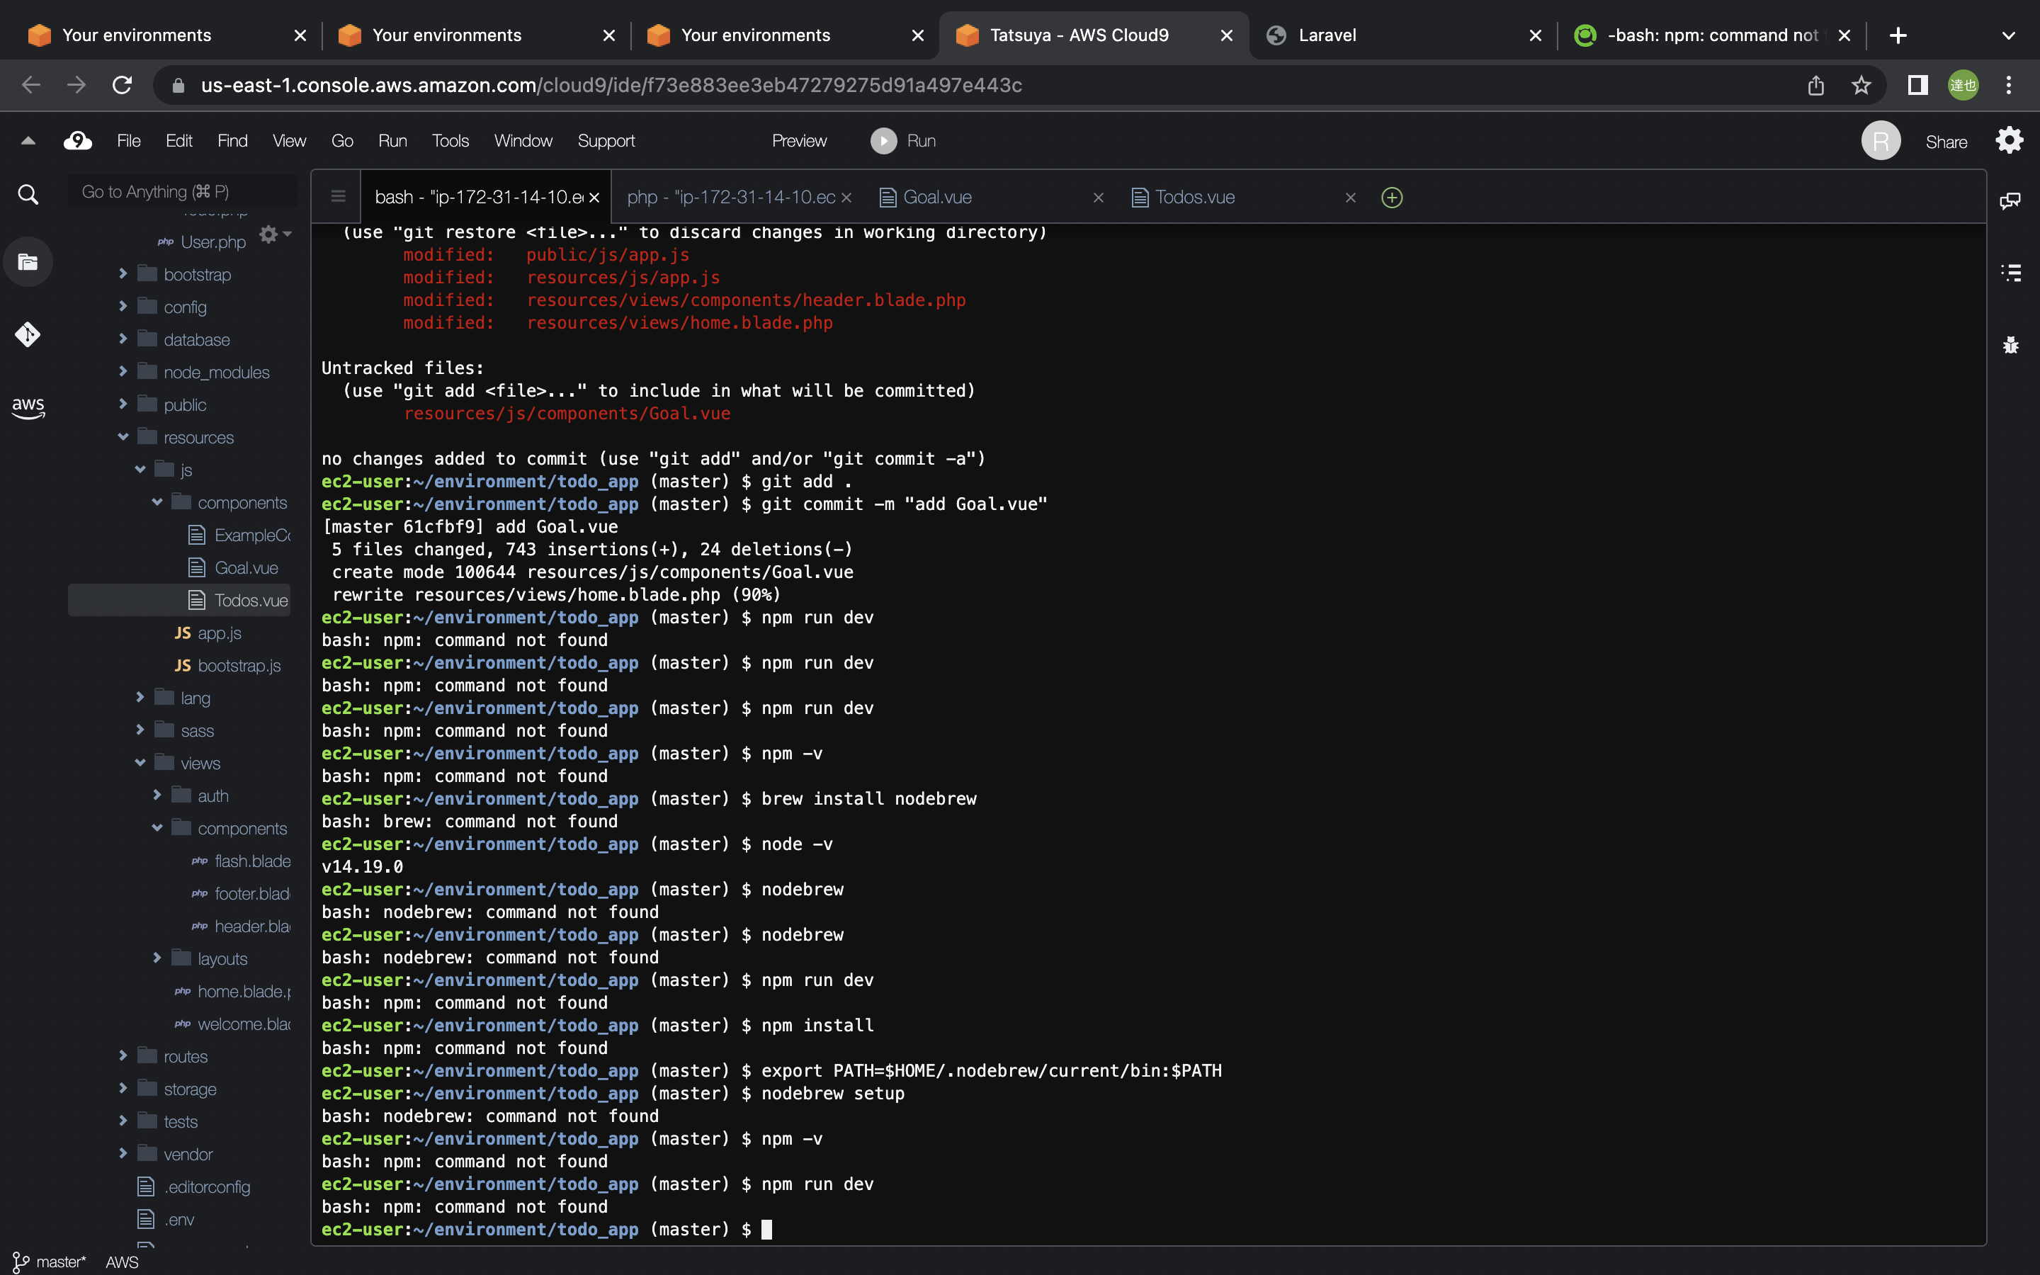Click the Preview button
Screen dimensions: 2040x1275
799,141
